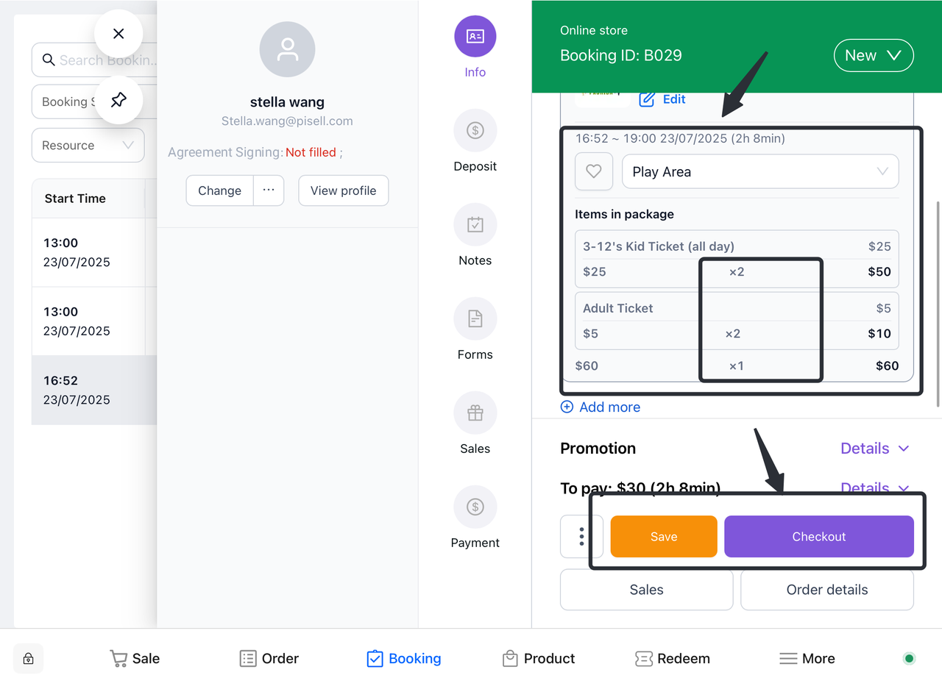The width and height of the screenshot is (942, 689).
Task: Open the Info section icon
Action: (475, 37)
